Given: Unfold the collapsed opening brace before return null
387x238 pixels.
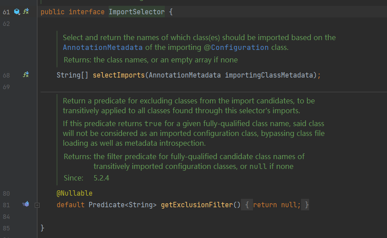Looking at the screenshot, I should (x=247, y=205).
